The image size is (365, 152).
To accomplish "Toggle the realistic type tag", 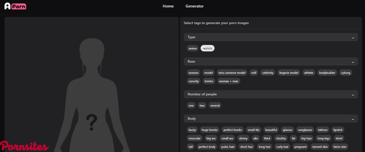I will click(207, 48).
